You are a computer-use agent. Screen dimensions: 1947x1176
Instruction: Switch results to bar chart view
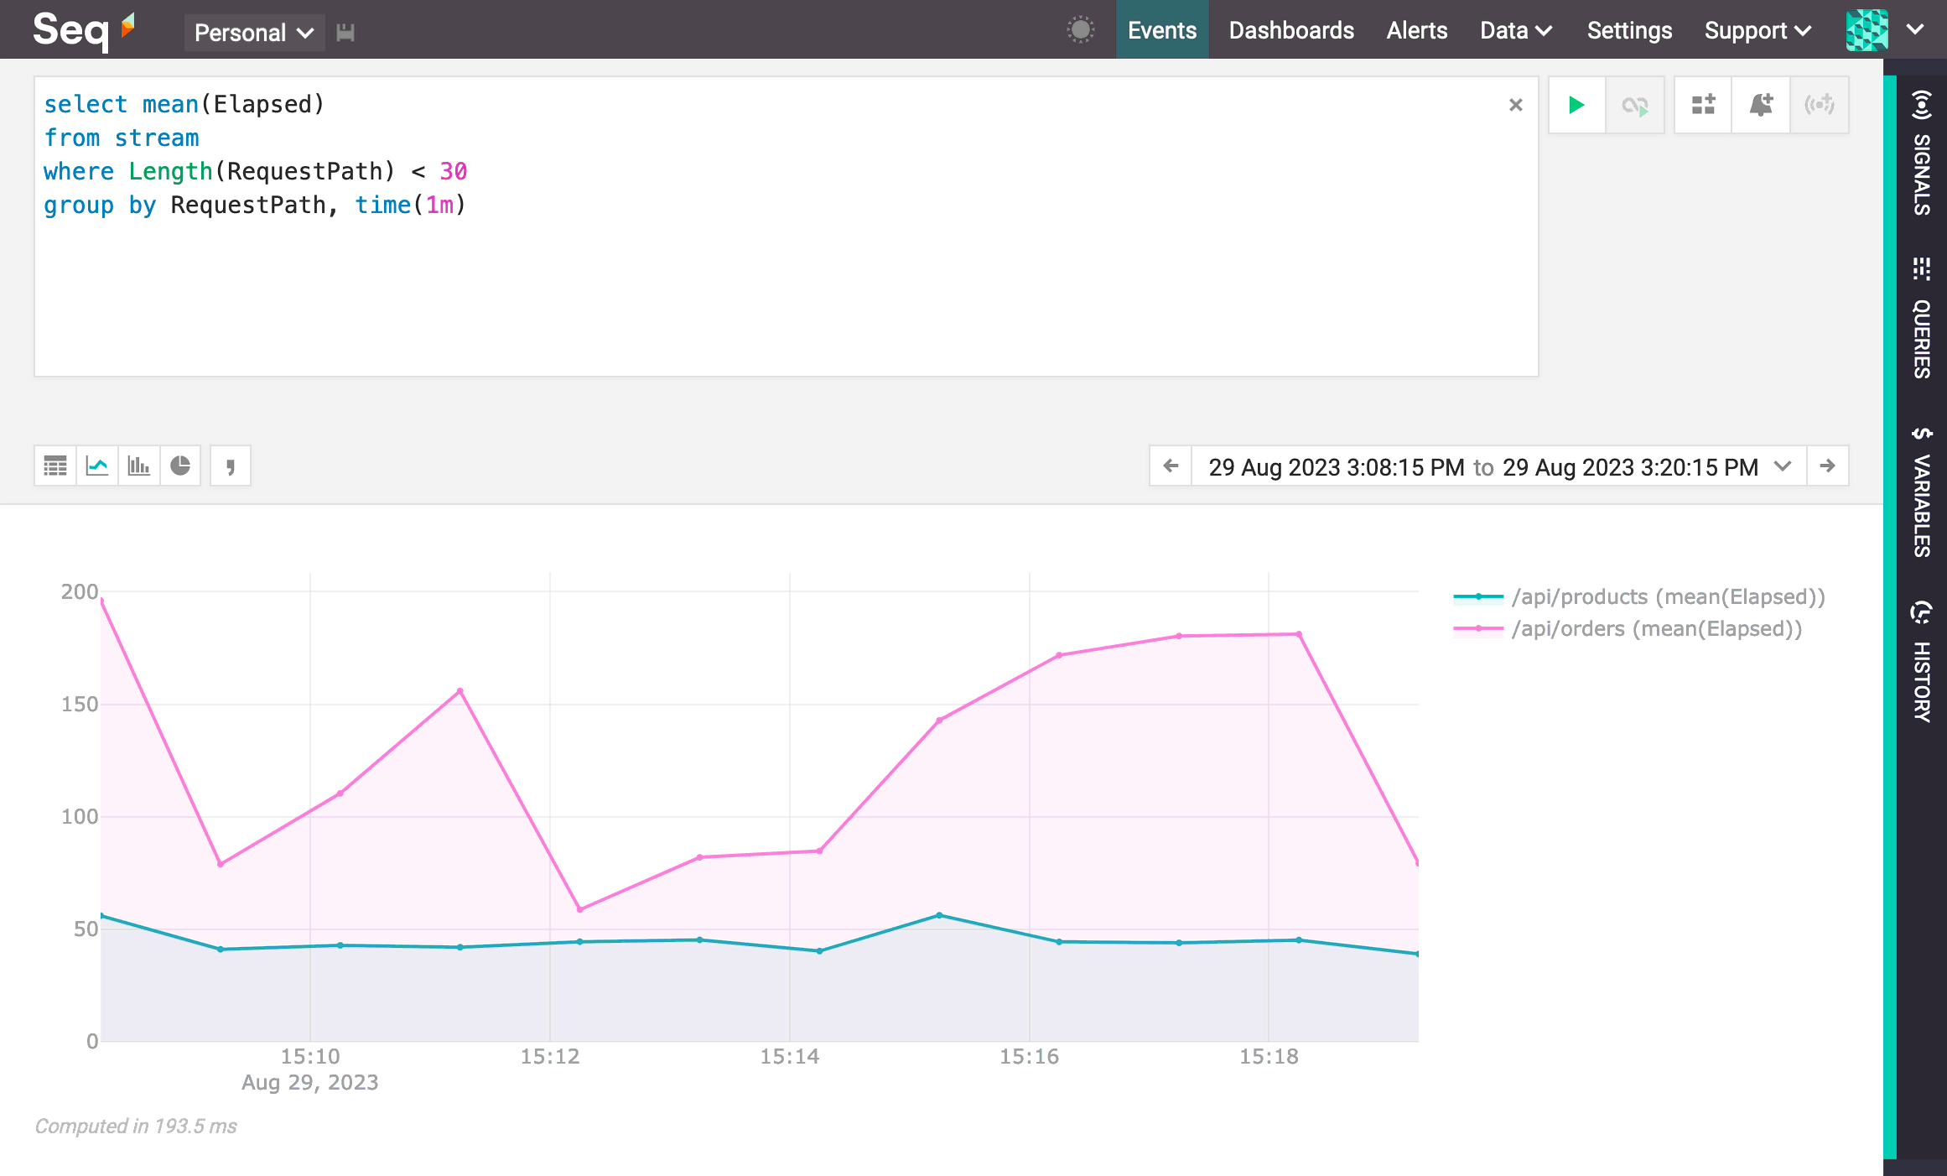pos(138,466)
